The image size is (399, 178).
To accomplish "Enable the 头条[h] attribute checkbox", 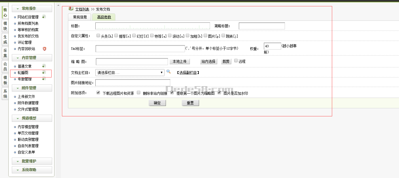I will pyautogui.click(x=98, y=36).
